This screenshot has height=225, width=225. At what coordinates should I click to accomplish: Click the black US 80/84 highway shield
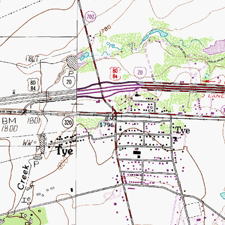coord(33,85)
